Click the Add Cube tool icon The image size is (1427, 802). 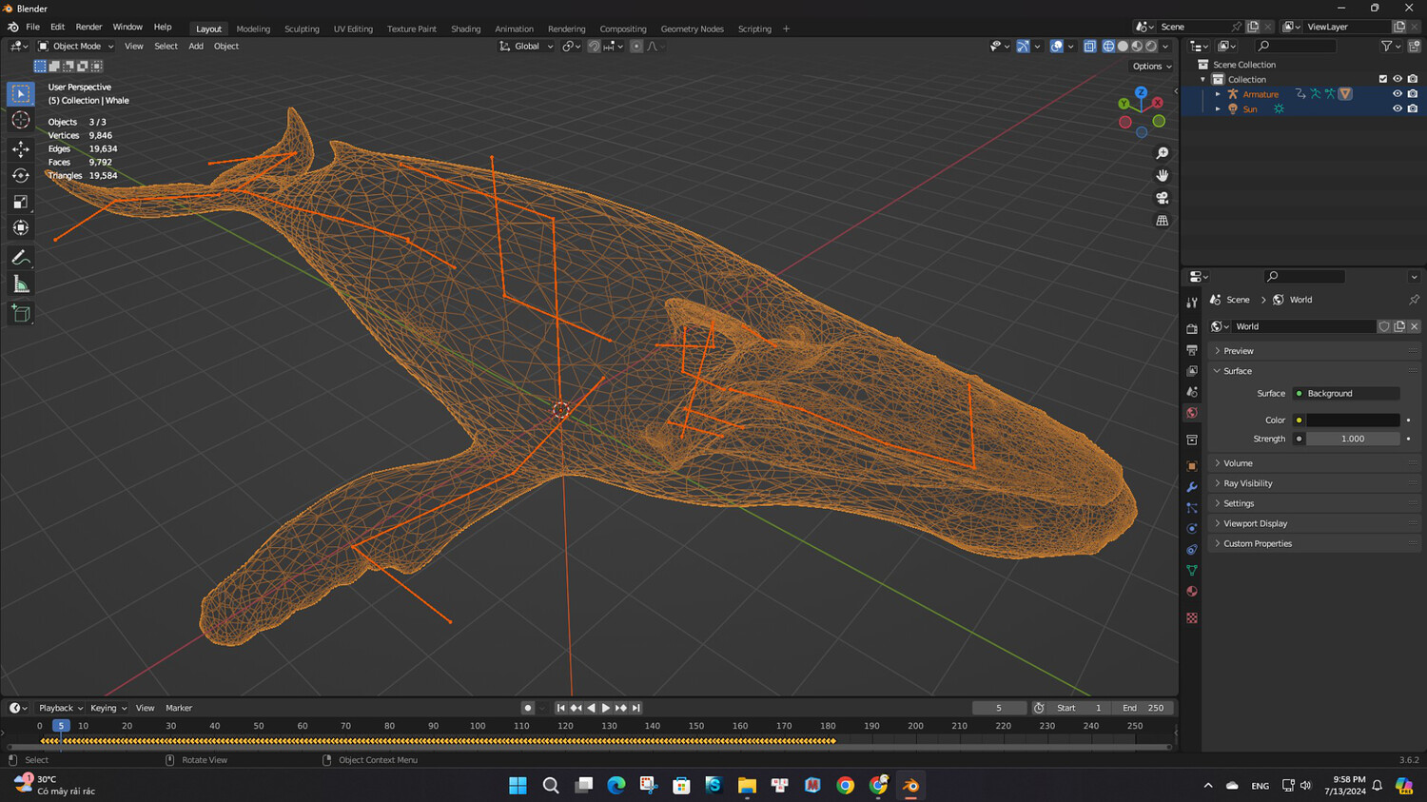click(21, 314)
